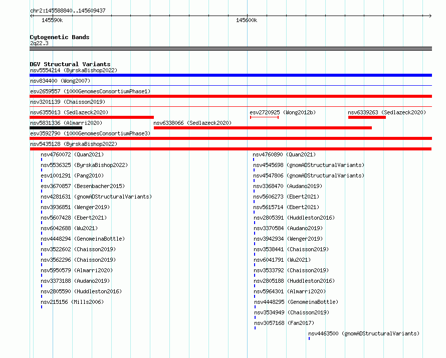446x358 pixels.
Task: Select nsv6355013 (Sedlazeck2020) variant label
Action: 69,112
